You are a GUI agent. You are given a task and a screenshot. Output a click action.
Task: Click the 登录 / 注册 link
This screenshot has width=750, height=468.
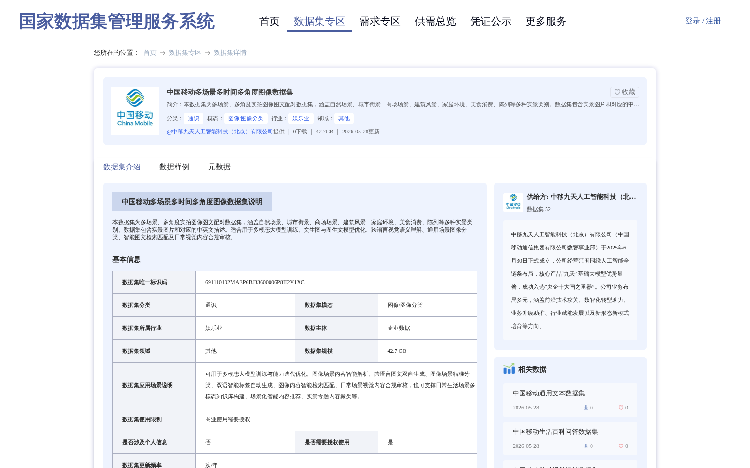pyautogui.click(x=703, y=21)
